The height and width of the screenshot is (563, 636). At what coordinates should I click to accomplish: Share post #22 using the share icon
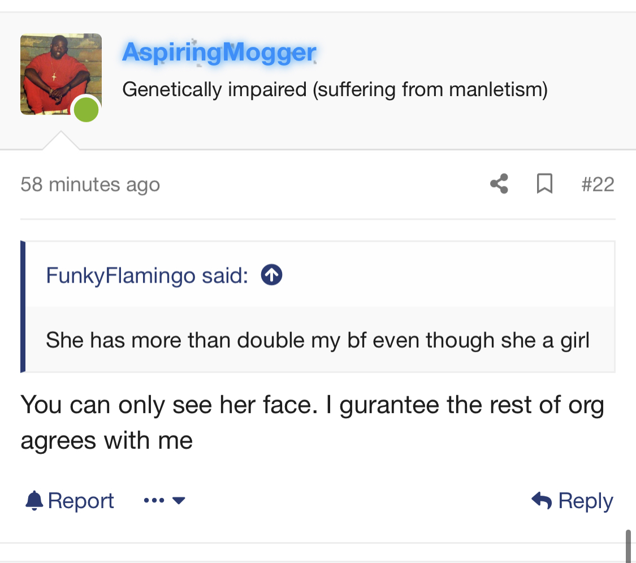tap(499, 184)
